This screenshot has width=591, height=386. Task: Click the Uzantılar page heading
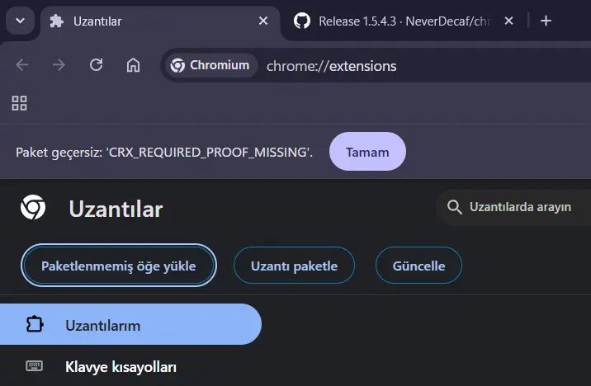click(116, 209)
